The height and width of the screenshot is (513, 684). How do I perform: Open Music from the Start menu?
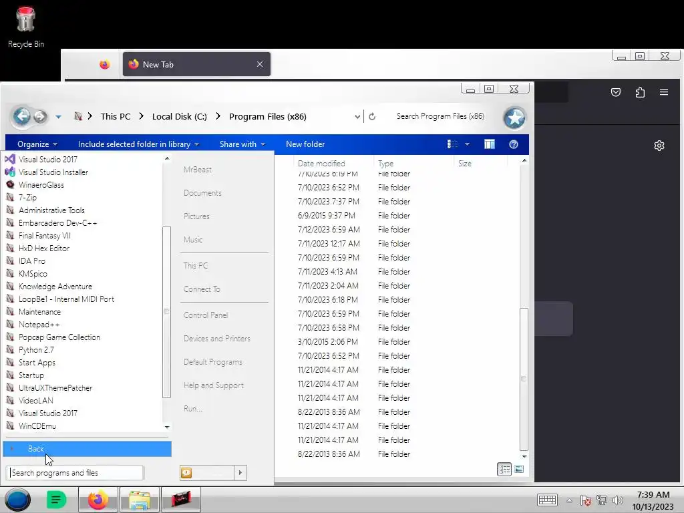pyautogui.click(x=193, y=240)
